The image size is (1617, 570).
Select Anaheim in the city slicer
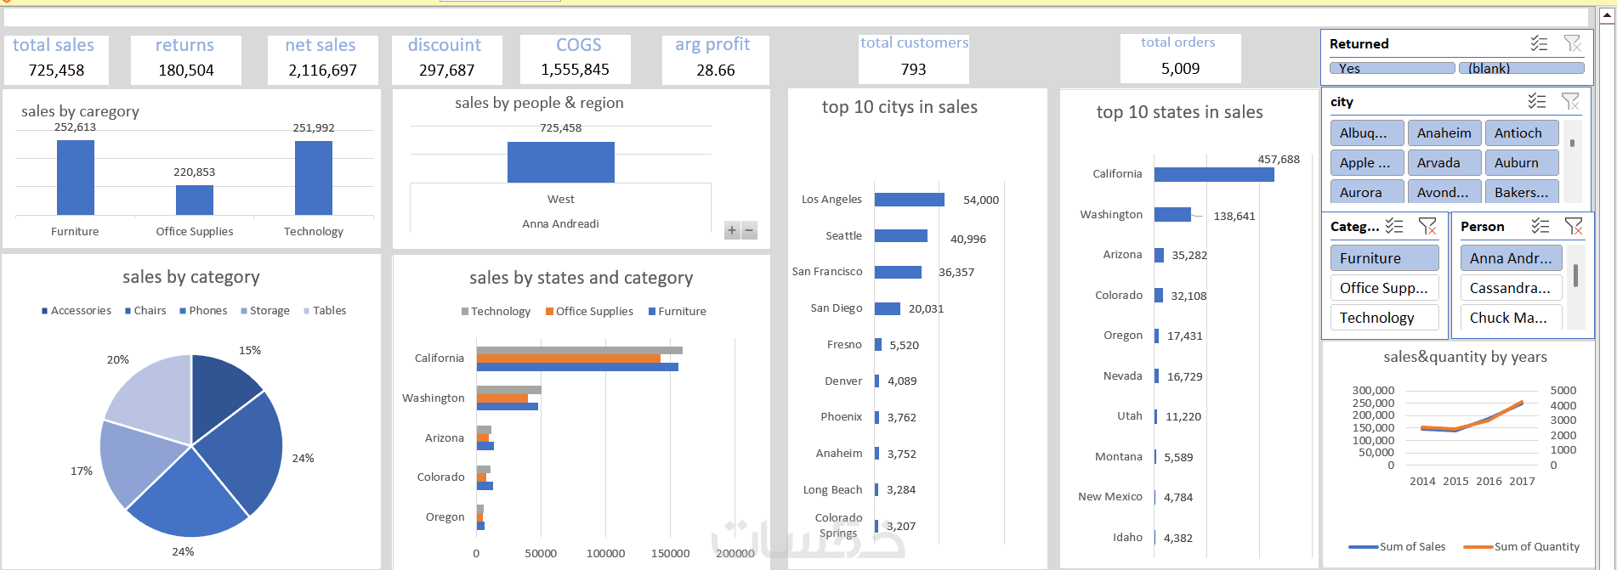tap(1444, 133)
